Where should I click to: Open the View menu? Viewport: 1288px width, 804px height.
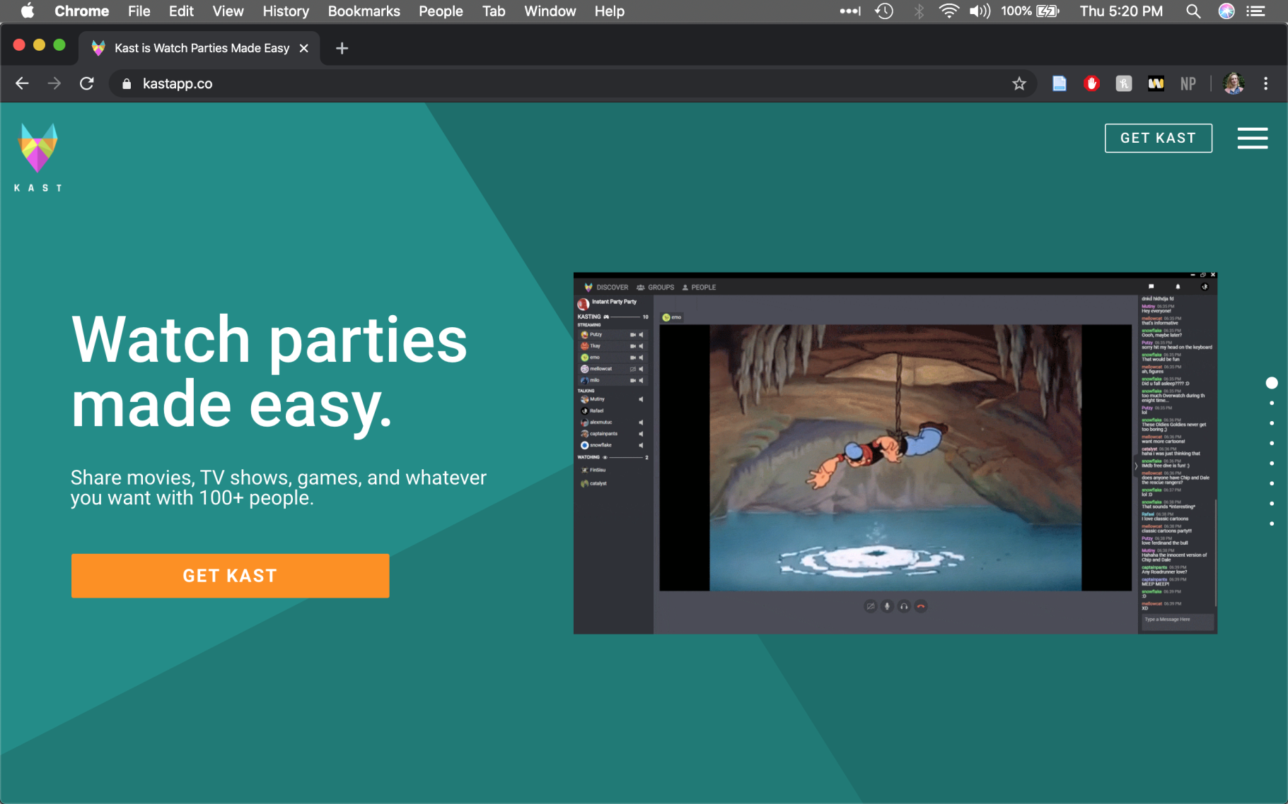coord(228,11)
